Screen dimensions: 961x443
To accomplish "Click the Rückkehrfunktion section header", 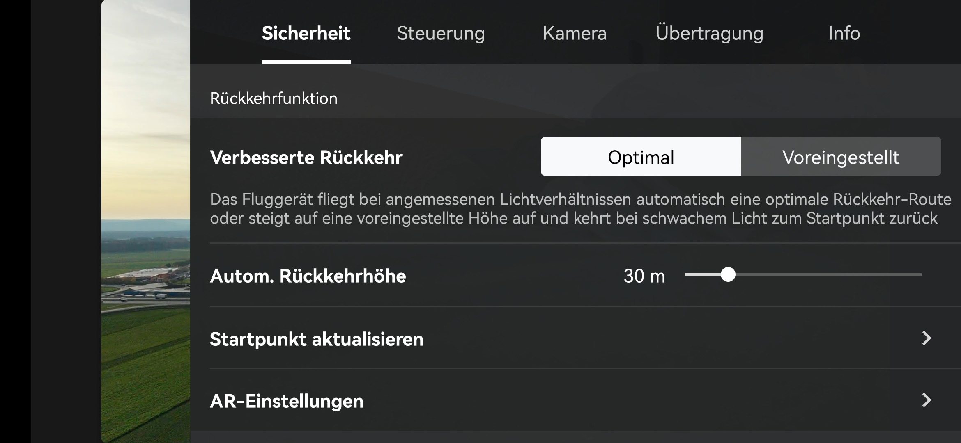I will click(274, 98).
